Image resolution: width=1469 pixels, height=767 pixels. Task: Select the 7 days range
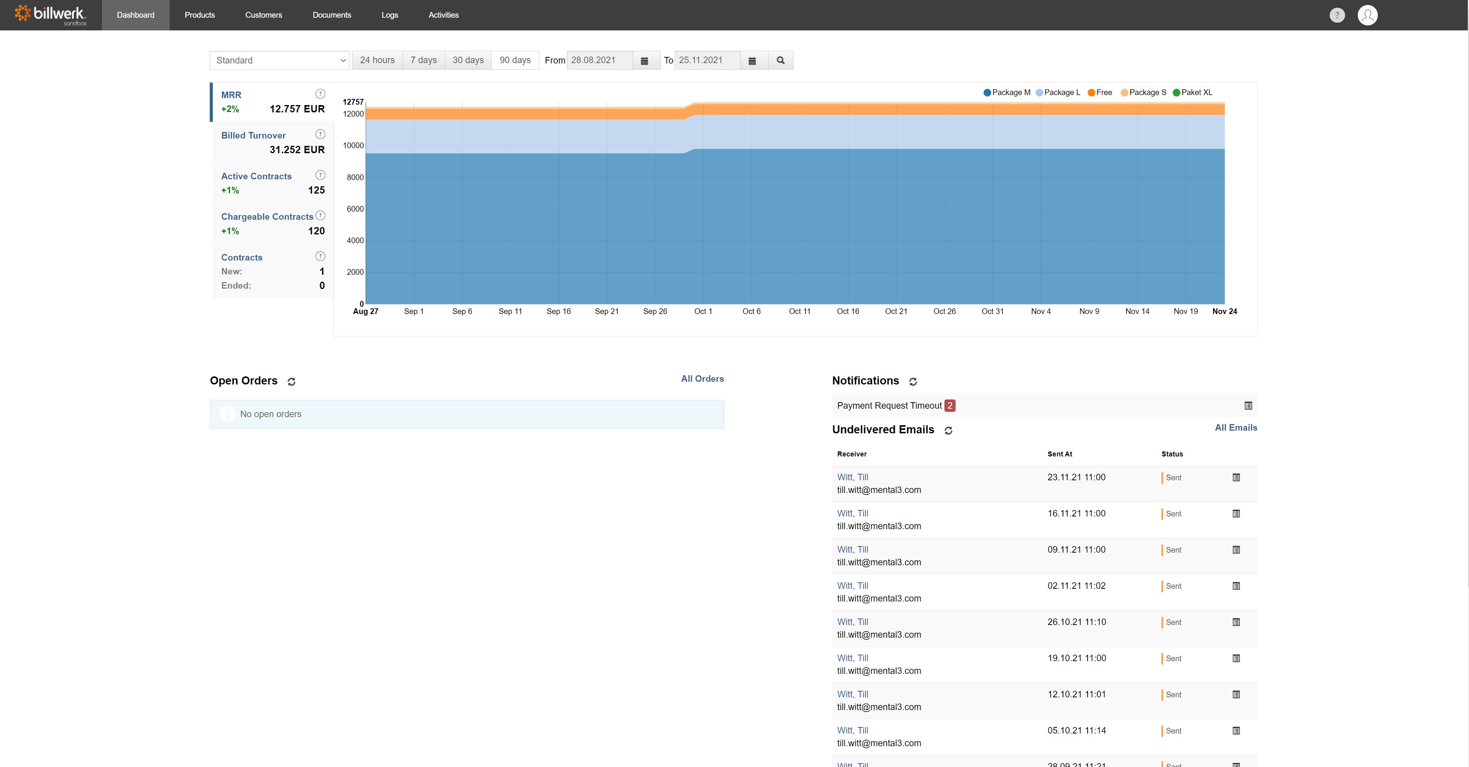[x=424, y=60]
